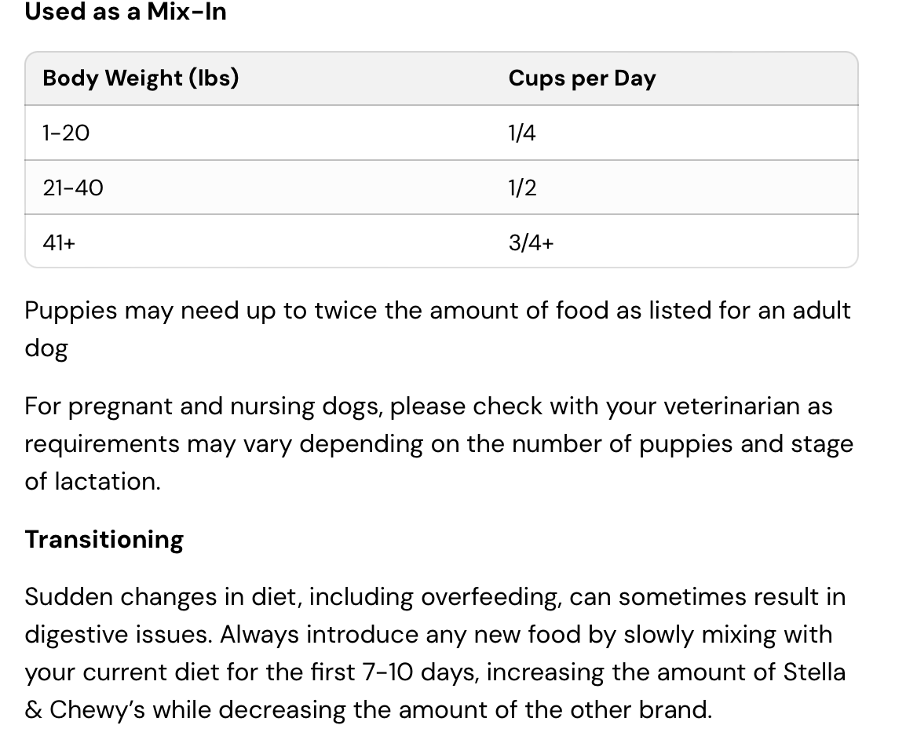
Task: Select the "41+" body weight cell
Action: pyautogui.click(x=59, y=243)
